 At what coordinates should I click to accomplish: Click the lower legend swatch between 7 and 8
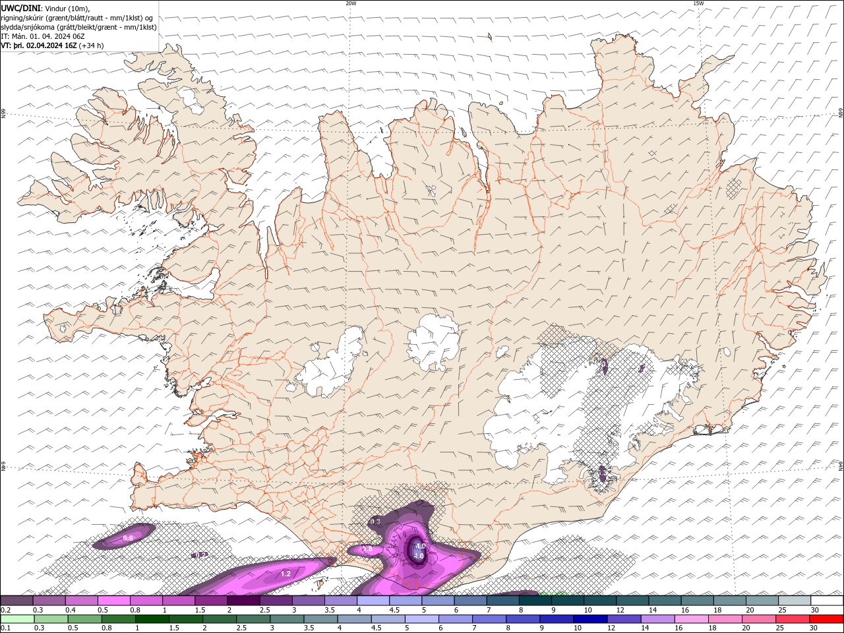[489, 619]
